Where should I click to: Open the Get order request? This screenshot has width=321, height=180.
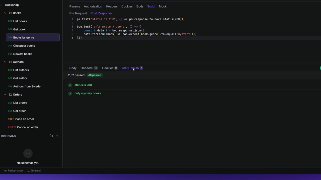33,111
